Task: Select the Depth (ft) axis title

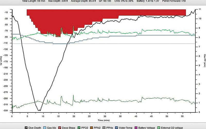Action: pyautogui.click(x=2, y=60)
